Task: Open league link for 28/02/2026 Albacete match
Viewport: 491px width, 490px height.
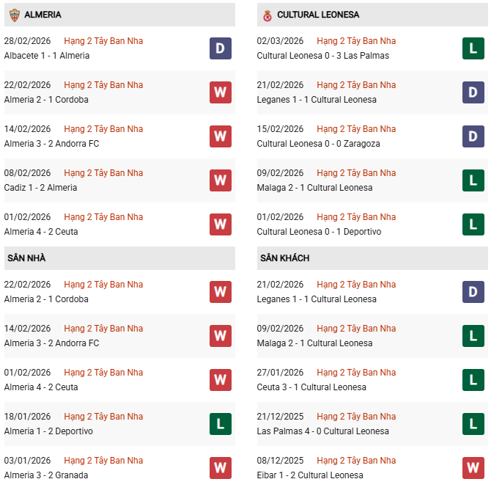Action: click(103, 41)
